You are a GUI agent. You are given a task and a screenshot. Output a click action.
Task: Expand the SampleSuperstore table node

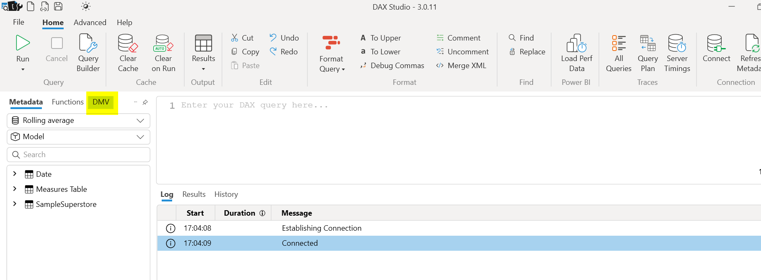[15, 204]
